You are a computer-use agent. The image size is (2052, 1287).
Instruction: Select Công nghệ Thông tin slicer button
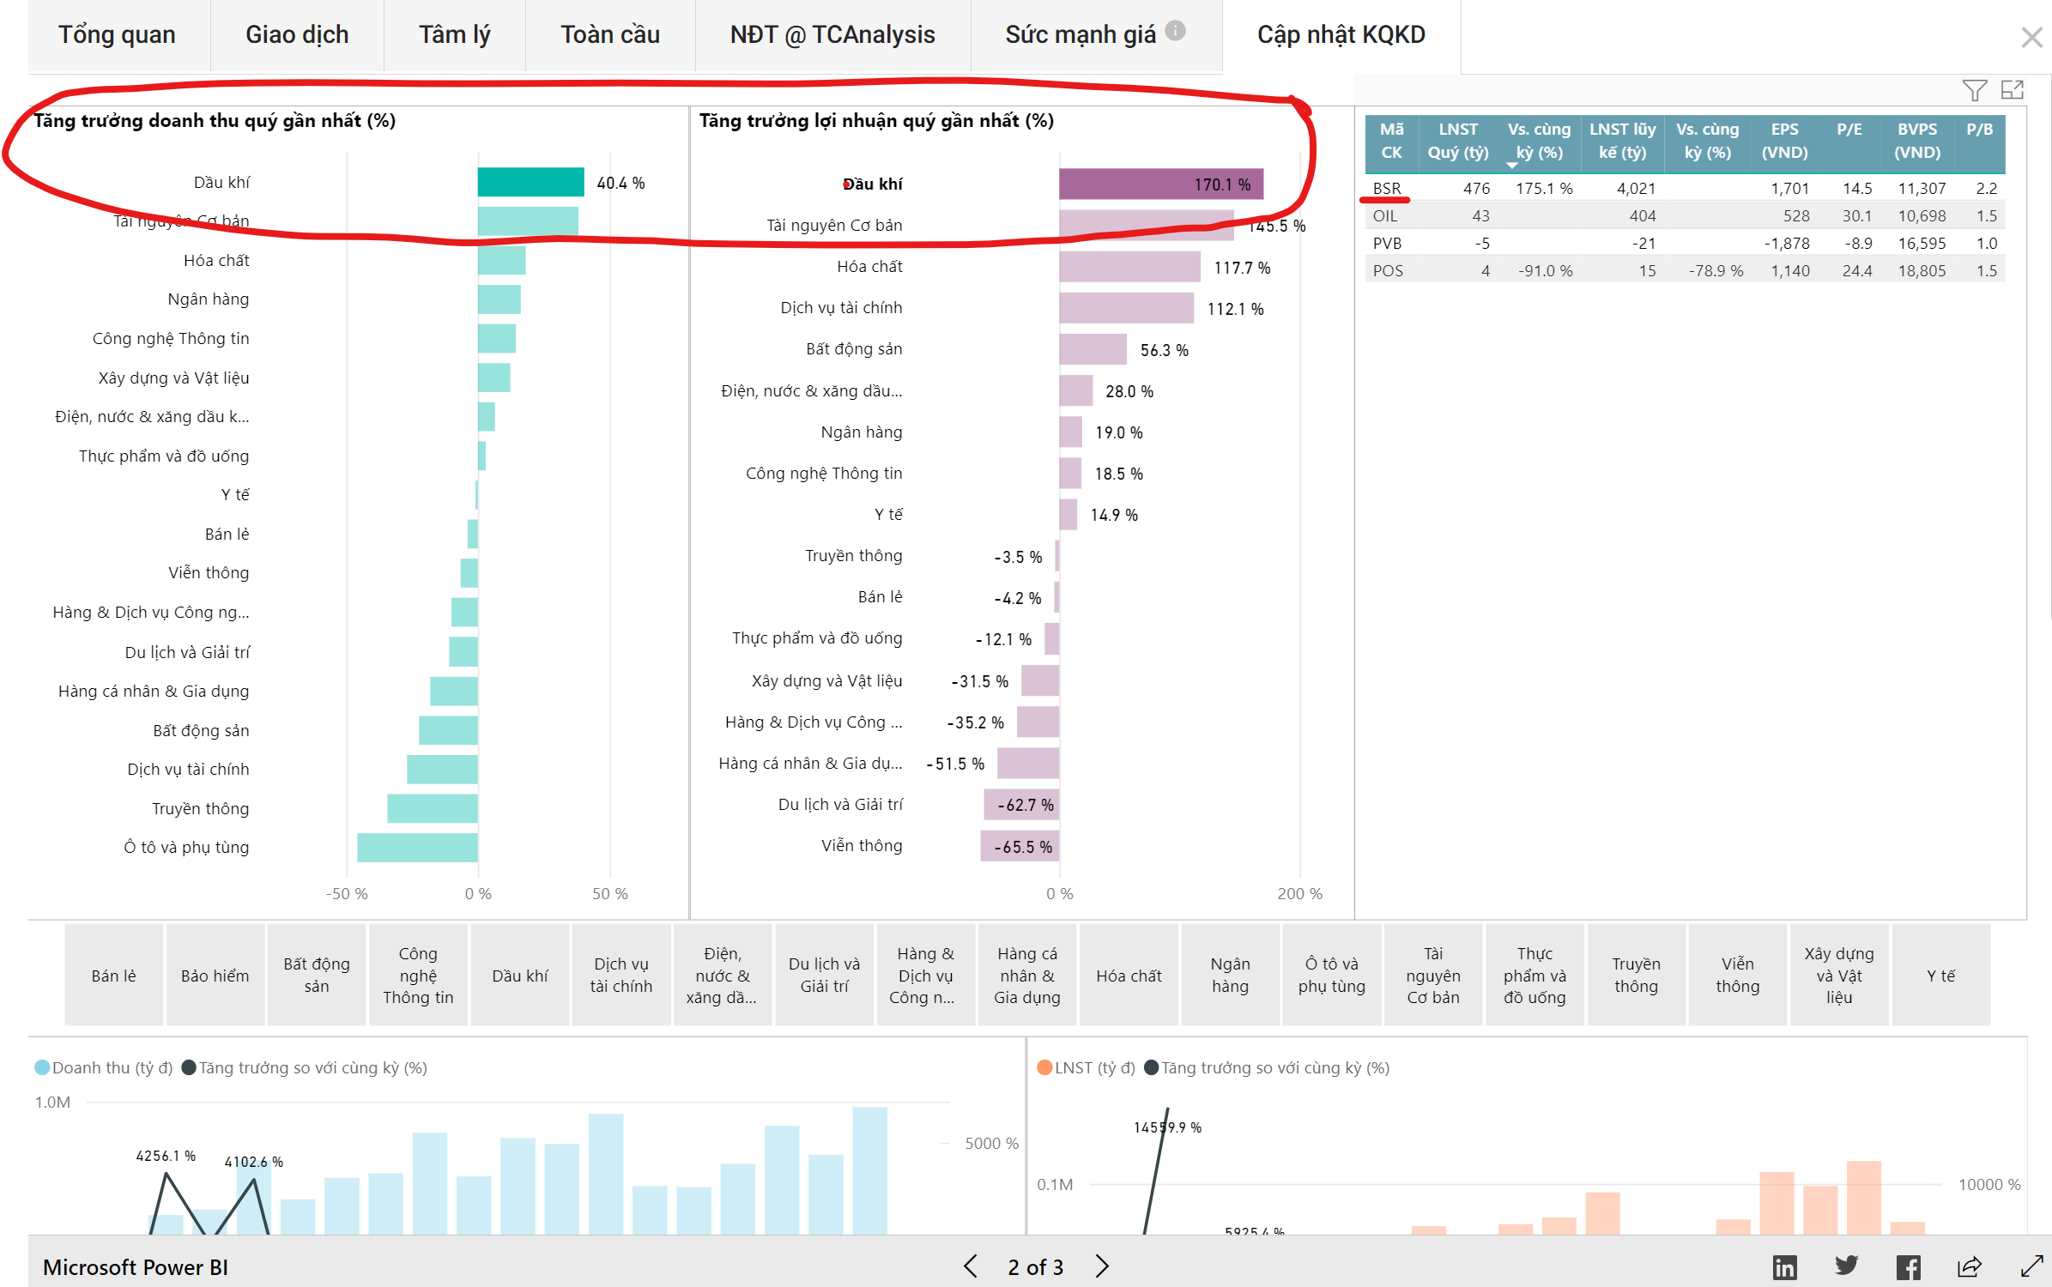418,975
